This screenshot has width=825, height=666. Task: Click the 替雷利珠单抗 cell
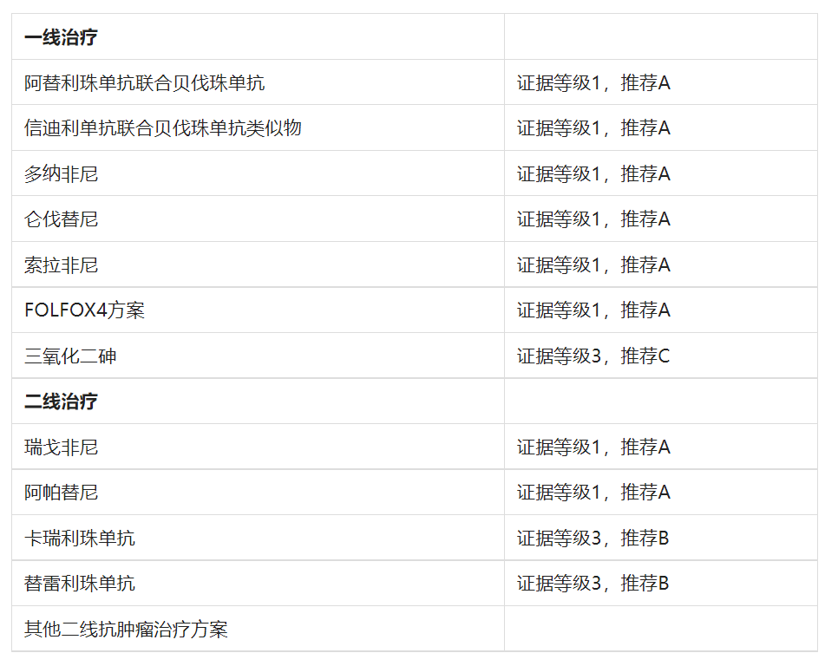pyautogui.click(x=80, y=584)
